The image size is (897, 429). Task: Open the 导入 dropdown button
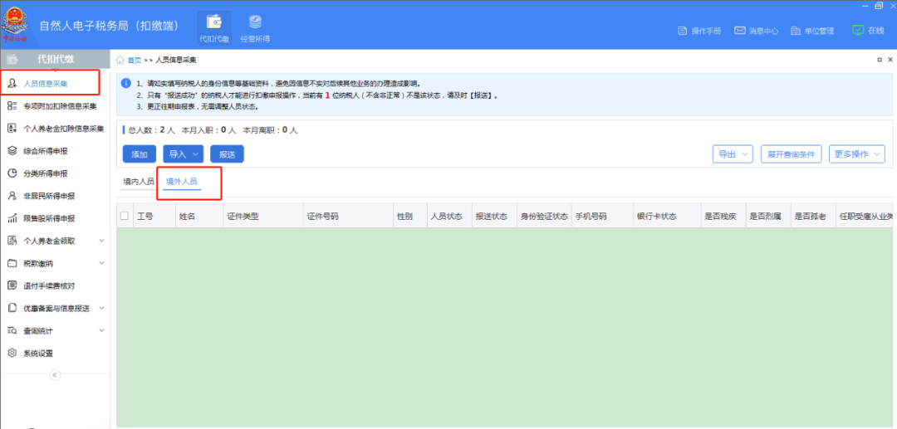click(x=183, y=154)
